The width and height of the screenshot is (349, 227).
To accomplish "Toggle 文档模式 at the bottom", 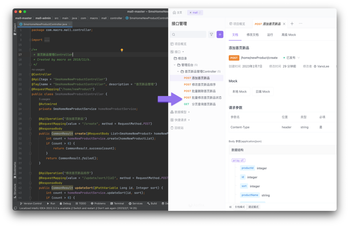I will click(x=239, y=207).
